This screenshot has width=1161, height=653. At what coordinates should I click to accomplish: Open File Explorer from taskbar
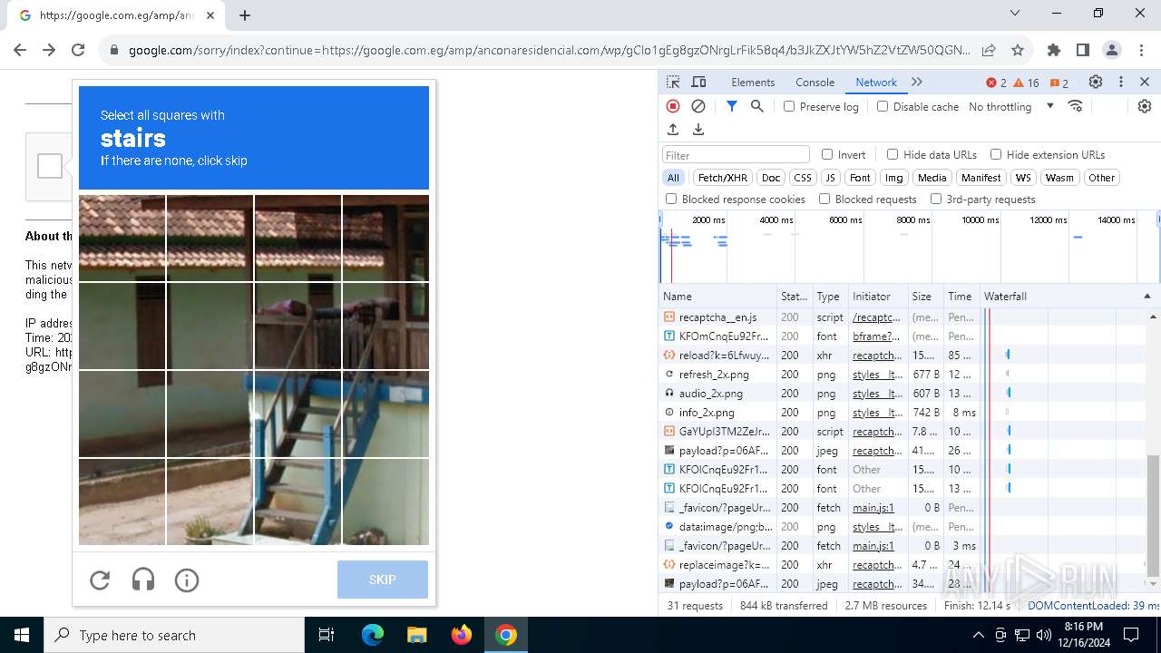pyautogui.click(x=416, y=635)
